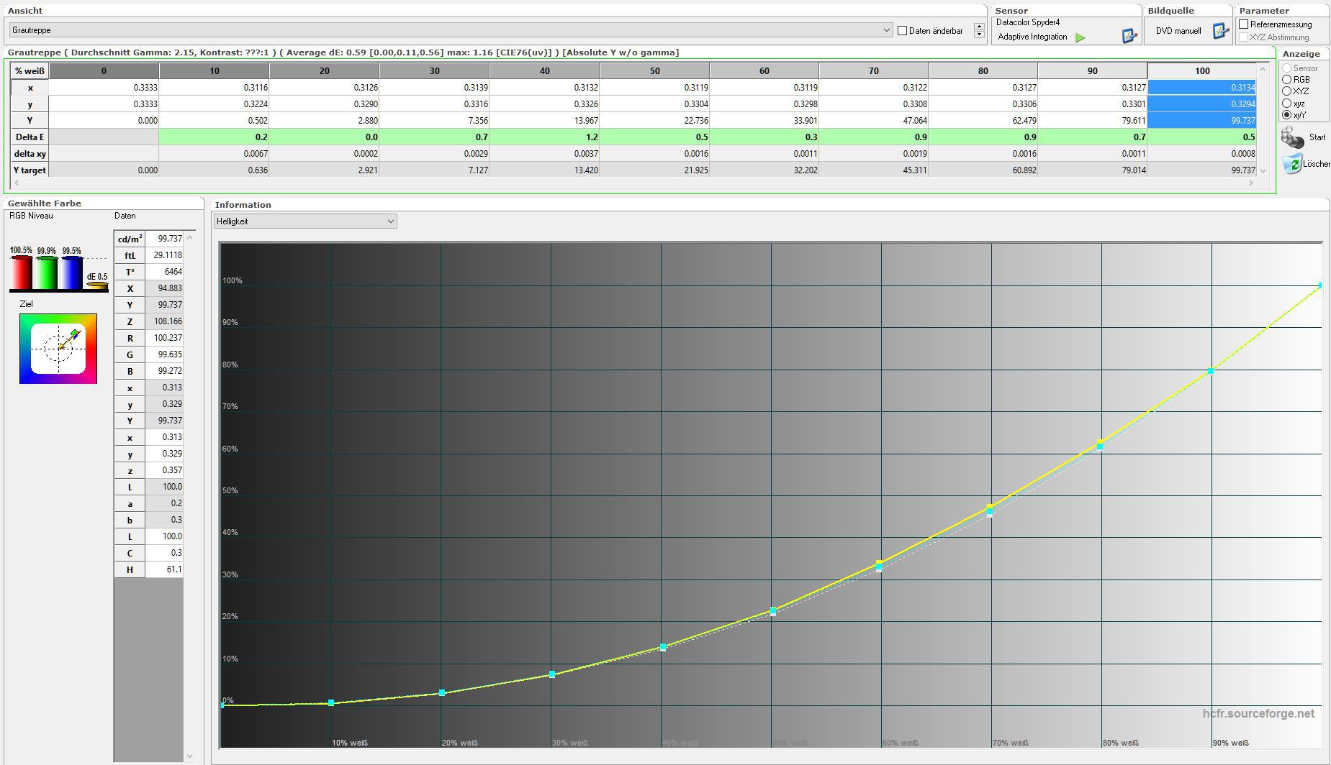Enable the Daten änderbar checkbox
Viewport: 1331px width, 765px height.
point(903,31)
